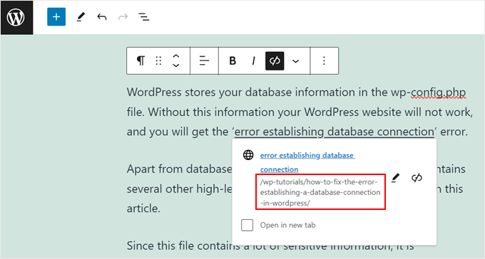Redo the last undone change
The width and height of the screenshot is (485, 259).
[123, 16]
